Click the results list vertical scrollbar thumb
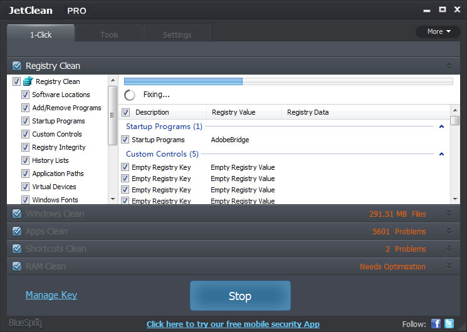Screen dimensions: 467x332 pos(455,121)
